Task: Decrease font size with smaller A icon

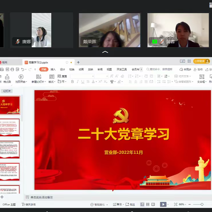Action: [117, 76]
